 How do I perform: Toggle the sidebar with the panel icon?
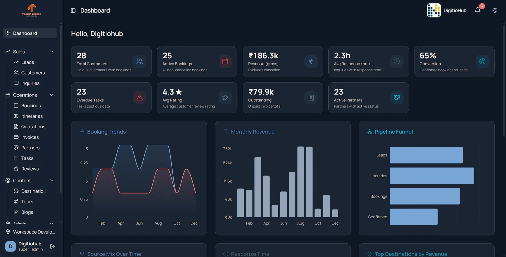[x=73, y=10]
